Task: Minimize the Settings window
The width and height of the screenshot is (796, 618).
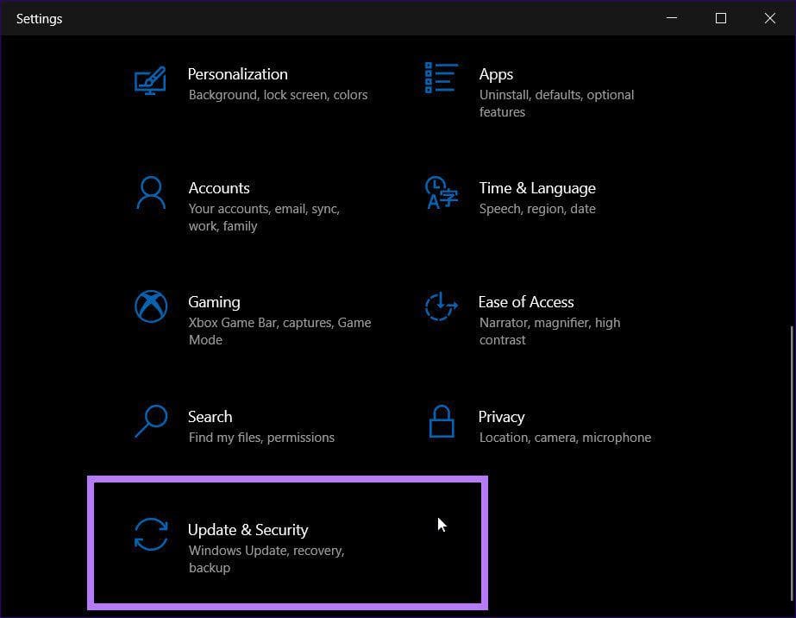Action: pyautogui.click(x=672, y=18)
